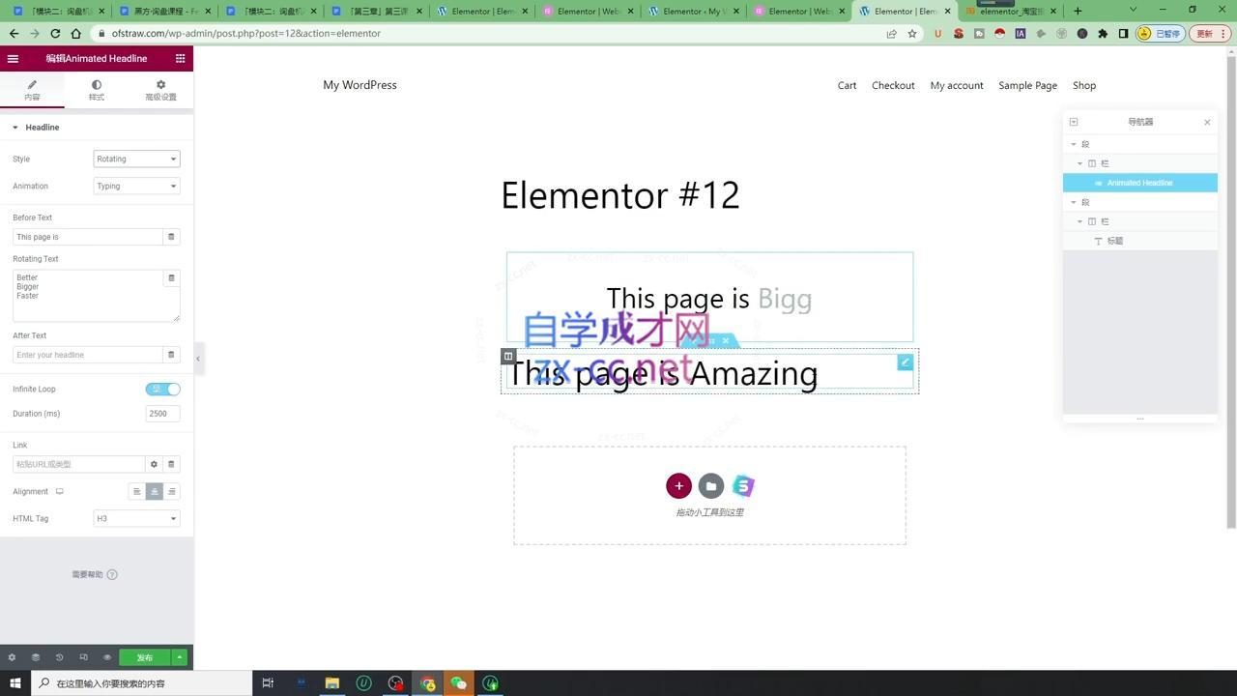Open the Animation dropdown showing Typing
Image resolution: width=1237 pixels, height=696 pixels.
coord(136,187)
